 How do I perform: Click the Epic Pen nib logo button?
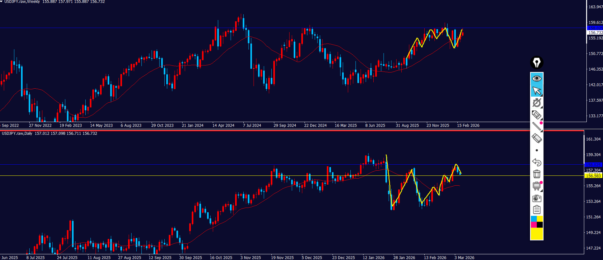coord(537,63)
